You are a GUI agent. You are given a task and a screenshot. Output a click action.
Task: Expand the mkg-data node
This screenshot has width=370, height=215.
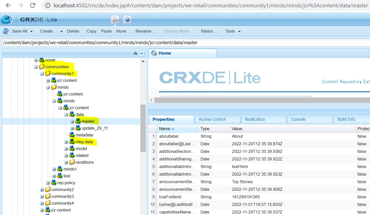click(x=66, y=142)
